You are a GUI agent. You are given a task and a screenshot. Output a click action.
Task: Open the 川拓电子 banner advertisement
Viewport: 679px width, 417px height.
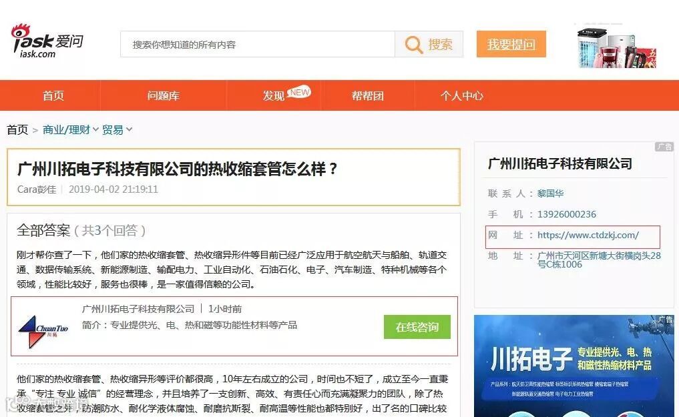[x=574, y=366]
